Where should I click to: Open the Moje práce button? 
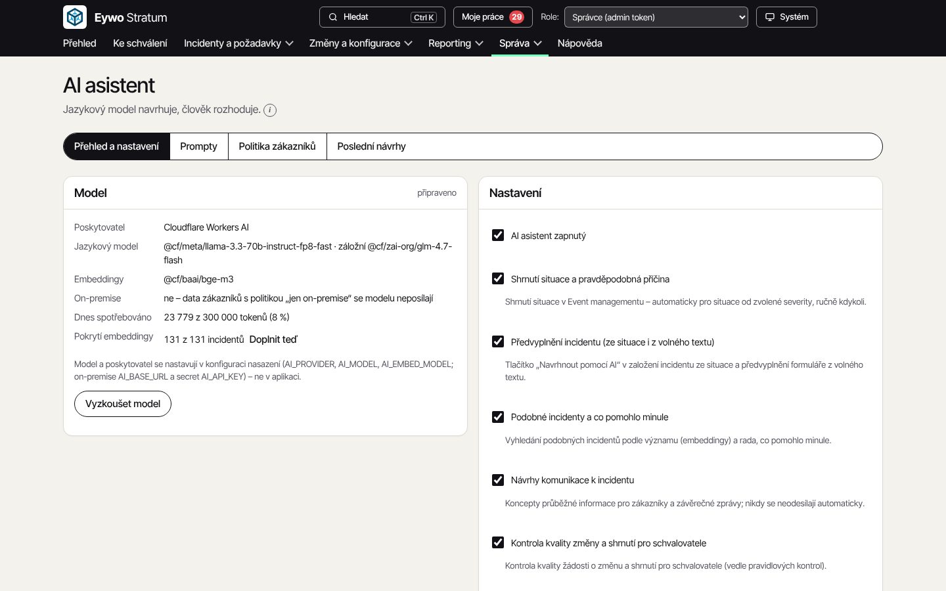click(x=493, y=17)
